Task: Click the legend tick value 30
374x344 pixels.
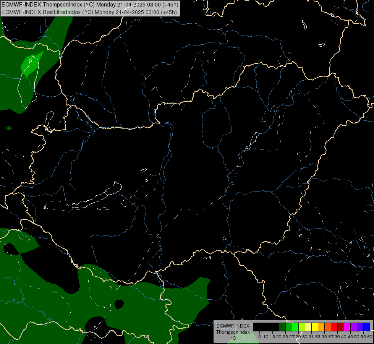Action: click(305, 337)
